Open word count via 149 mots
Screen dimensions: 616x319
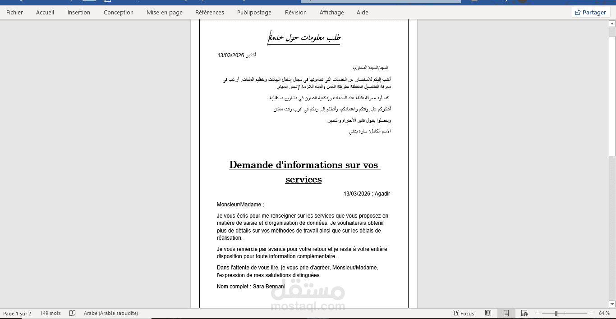tap(51, 313)
